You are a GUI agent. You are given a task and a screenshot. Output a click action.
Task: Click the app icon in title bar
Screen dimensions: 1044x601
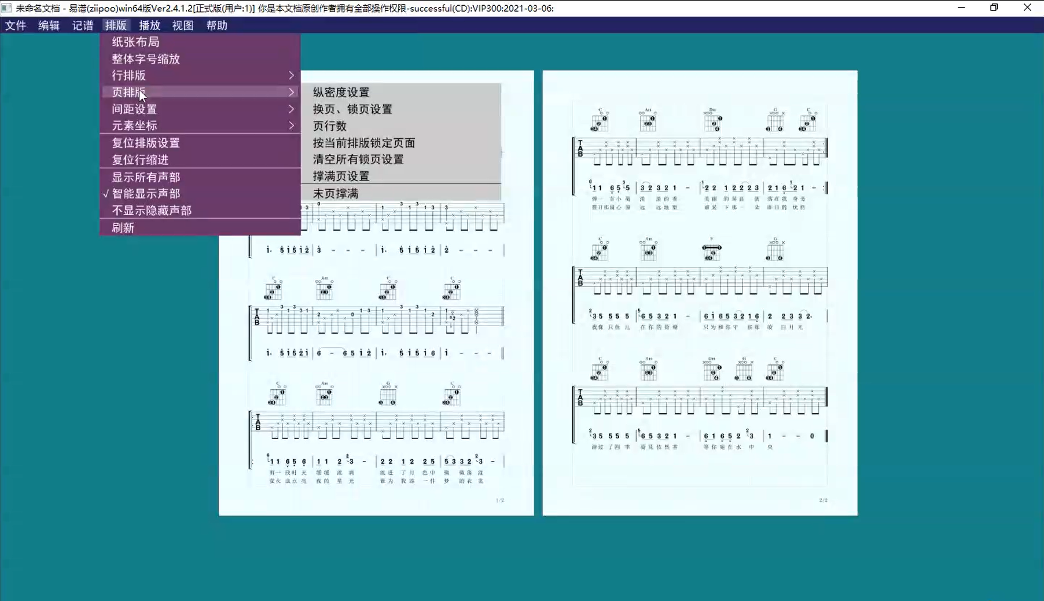point(6,8)
